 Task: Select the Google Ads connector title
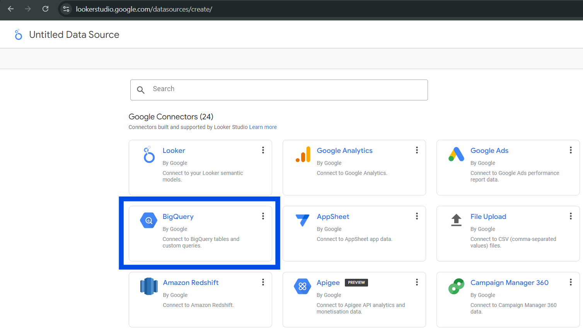click(489, 151)
